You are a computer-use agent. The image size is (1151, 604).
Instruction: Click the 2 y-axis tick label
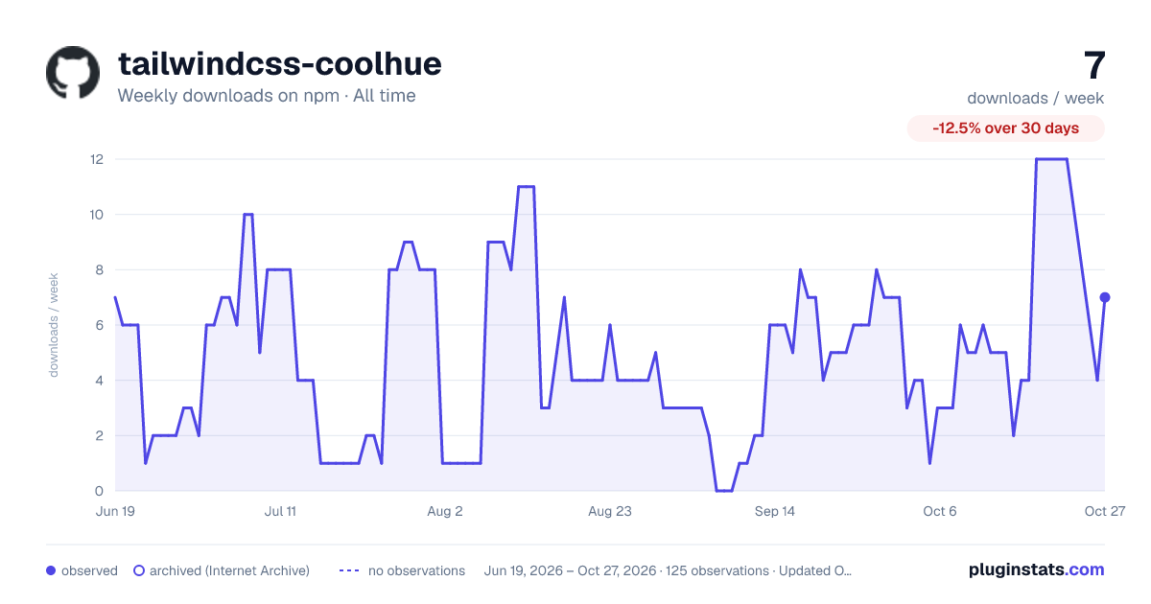(x=99, y=435)
